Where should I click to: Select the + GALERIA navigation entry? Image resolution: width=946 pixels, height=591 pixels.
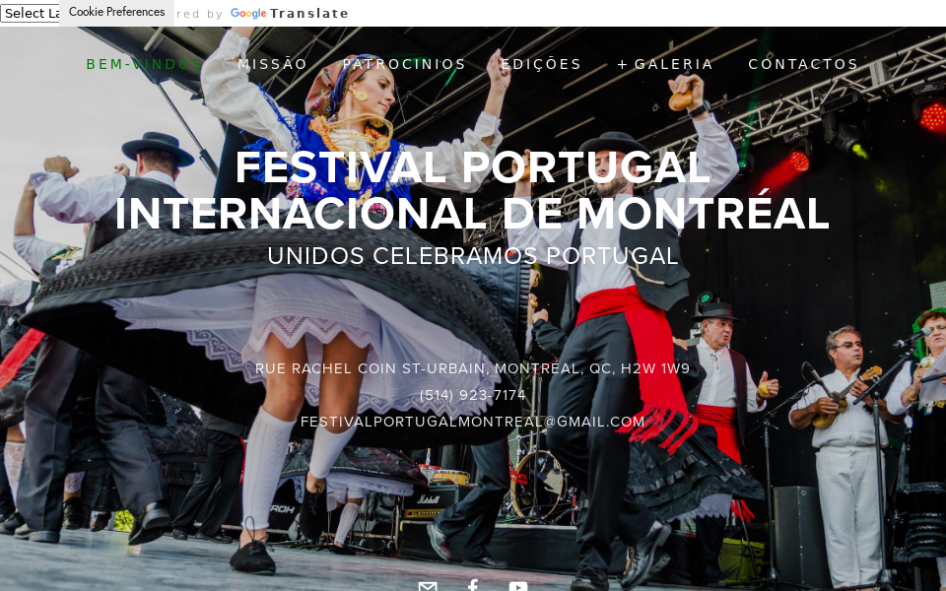pos(664,64)
